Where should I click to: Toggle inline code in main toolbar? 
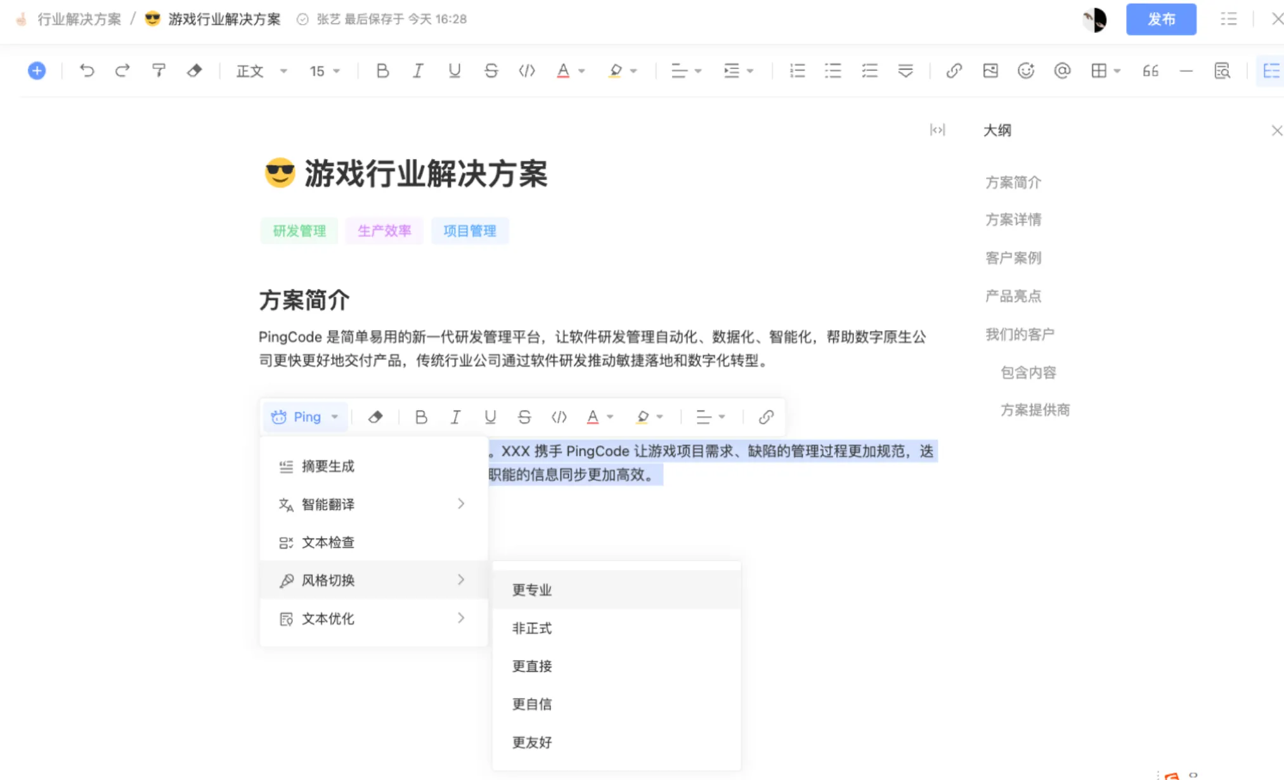(527, 70)
